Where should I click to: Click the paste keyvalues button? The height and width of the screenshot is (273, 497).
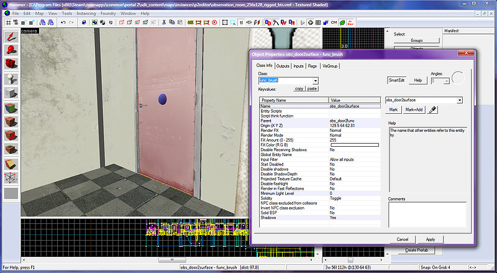point(312,89)
